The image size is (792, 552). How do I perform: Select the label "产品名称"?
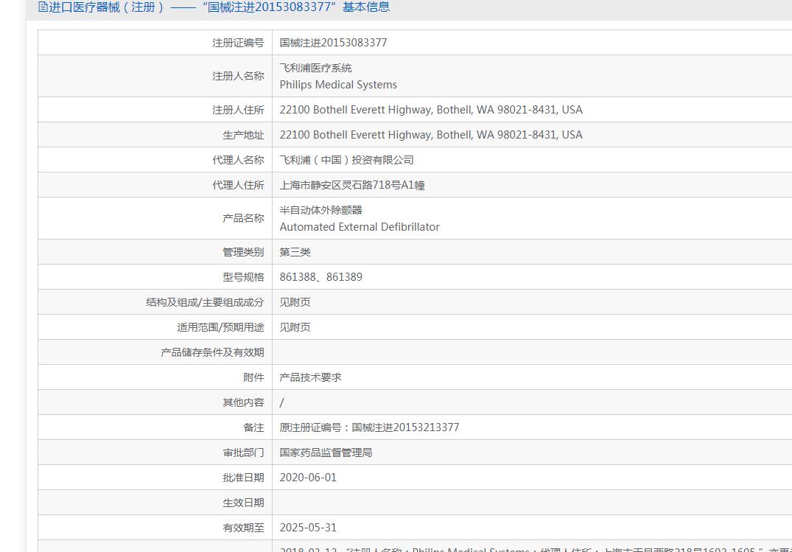(243, 218)
